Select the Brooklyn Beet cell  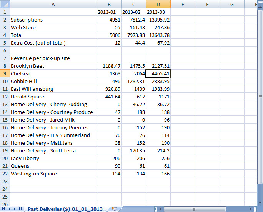click(53, 66)
